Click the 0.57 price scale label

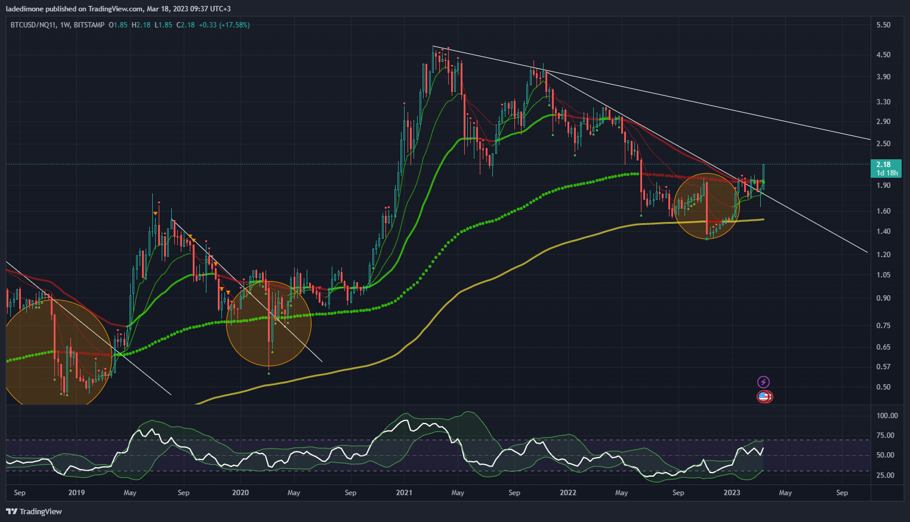pyautogui.click(x=883, y=367)
